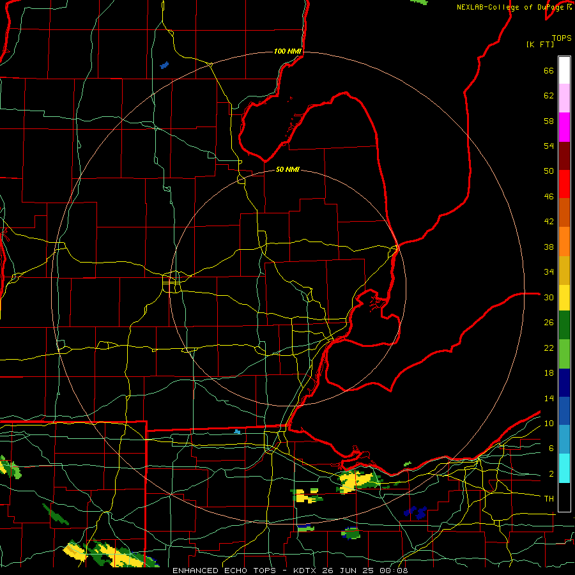Pick the light blue legend swatch
Screen dimensions: 575x575
point(564,440)
